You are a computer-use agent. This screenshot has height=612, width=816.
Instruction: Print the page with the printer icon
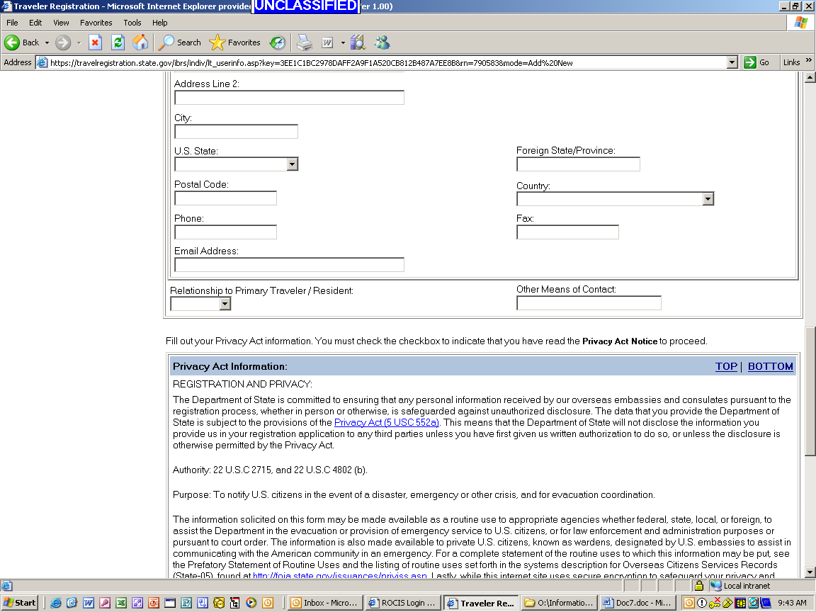304,42
